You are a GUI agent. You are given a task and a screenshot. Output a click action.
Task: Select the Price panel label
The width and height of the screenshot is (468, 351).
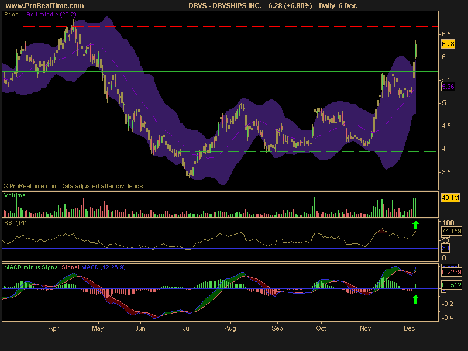pyautogui.click(x=11, y=14)
